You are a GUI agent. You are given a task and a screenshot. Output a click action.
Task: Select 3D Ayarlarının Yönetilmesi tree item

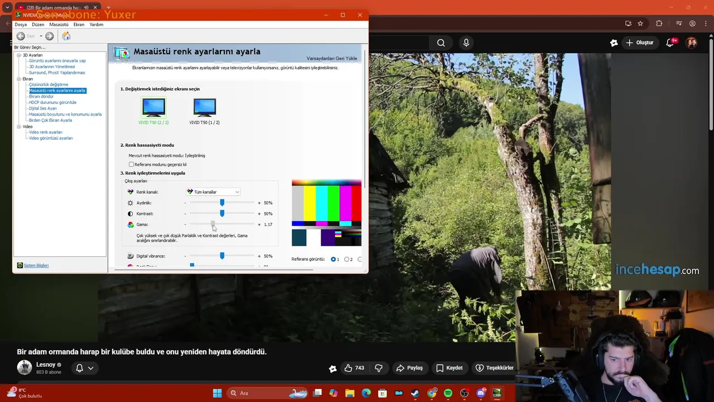point(52,67)
